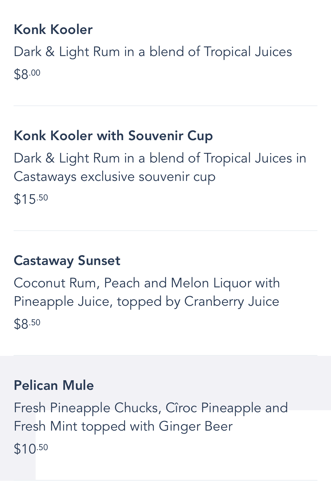
Task: Click the Cranberry Juice description line
Action: (x=147, y=302)
